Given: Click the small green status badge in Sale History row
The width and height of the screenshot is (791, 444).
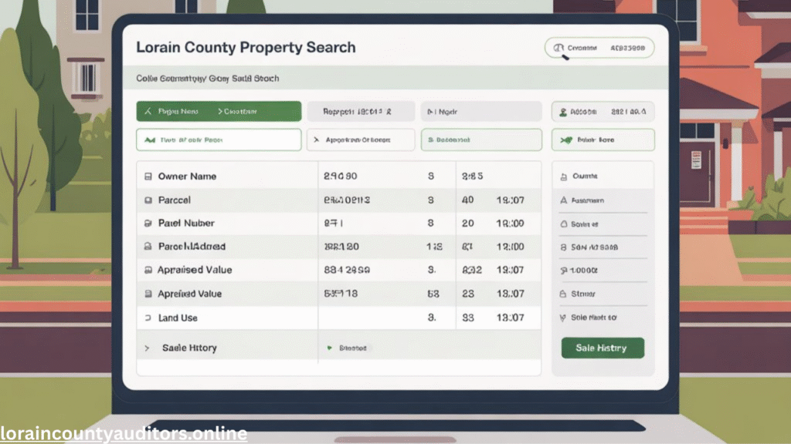Looking at the screenshot, I should click(x=347, y=348).
